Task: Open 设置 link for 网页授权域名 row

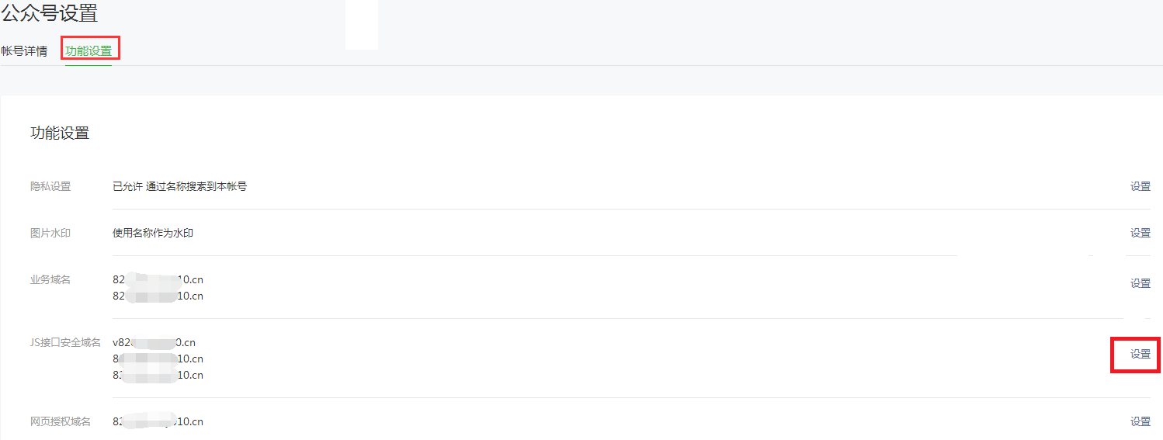Action: pyautogui.click(x=1140, y=421)
